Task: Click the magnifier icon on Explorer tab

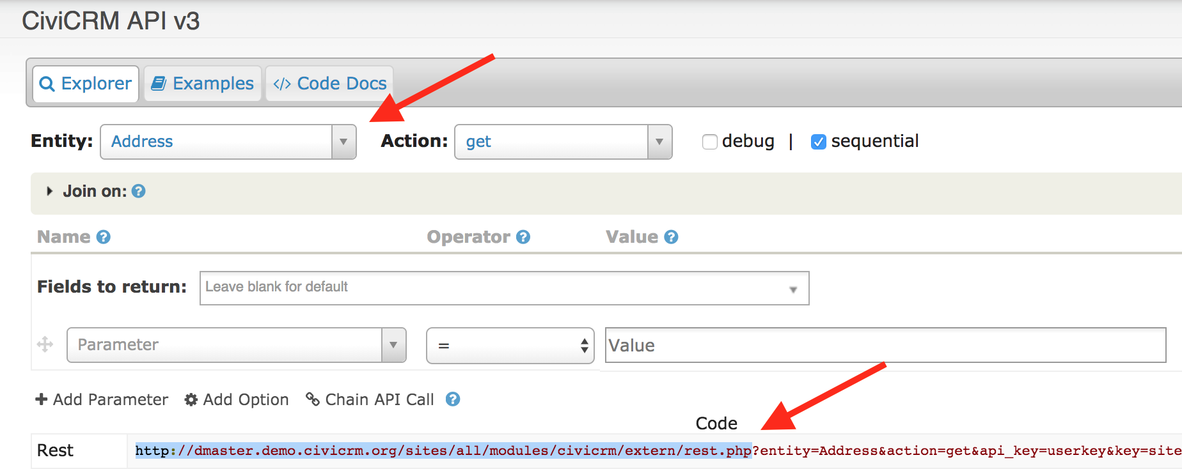Action: pos(47,84)
